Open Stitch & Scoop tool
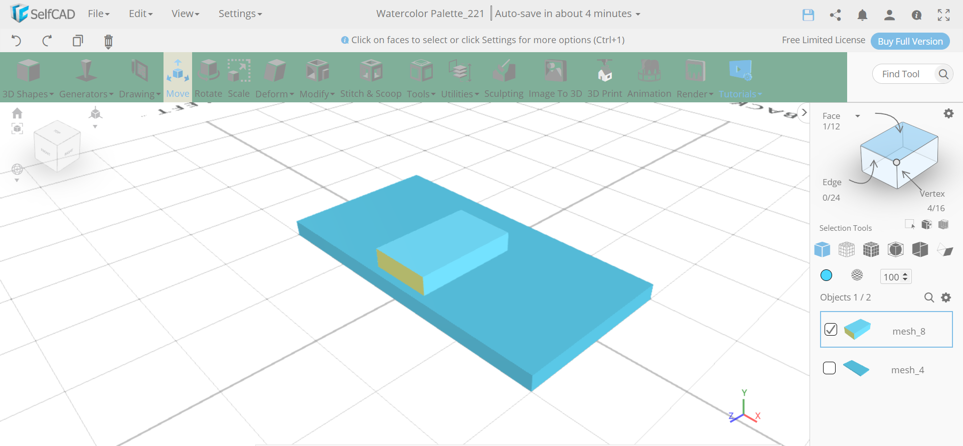 point(371,78)
